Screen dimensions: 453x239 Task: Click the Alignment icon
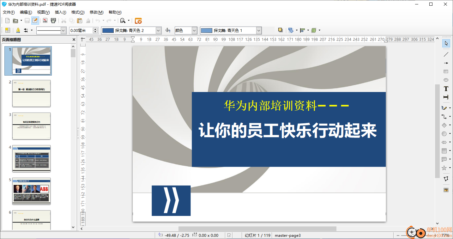point(302,30)
